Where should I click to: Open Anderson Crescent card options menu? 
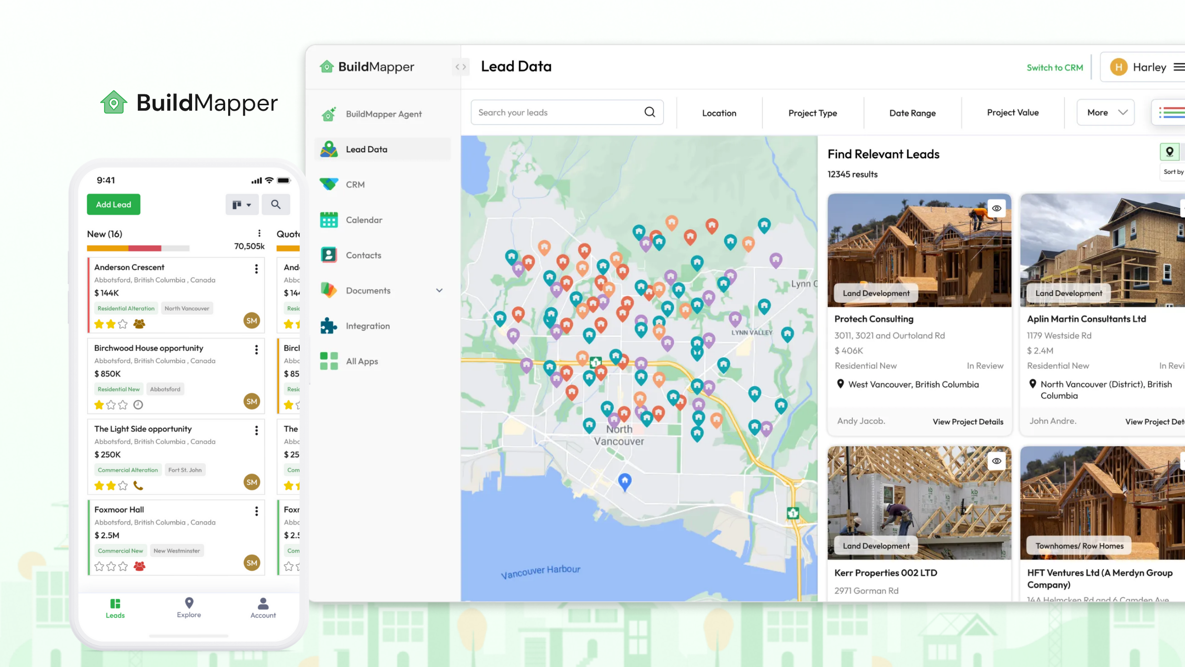click(x=256, y=269)
